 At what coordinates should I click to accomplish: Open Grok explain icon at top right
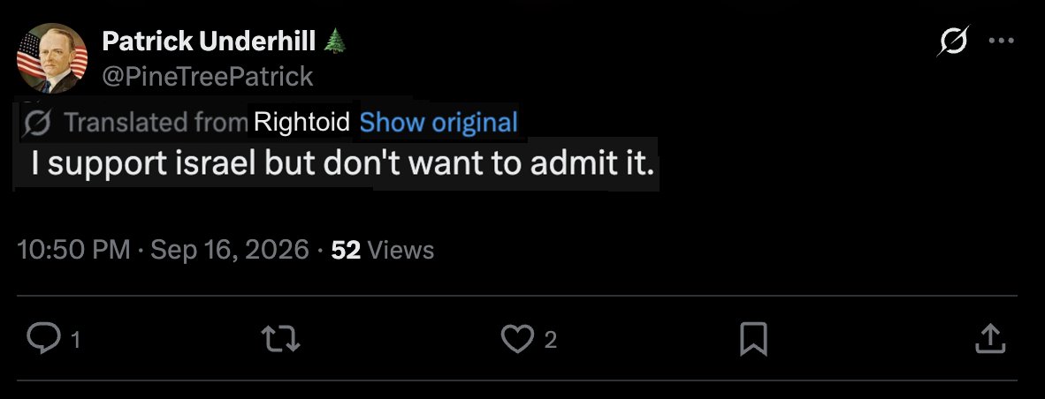[x=953, y=41]
